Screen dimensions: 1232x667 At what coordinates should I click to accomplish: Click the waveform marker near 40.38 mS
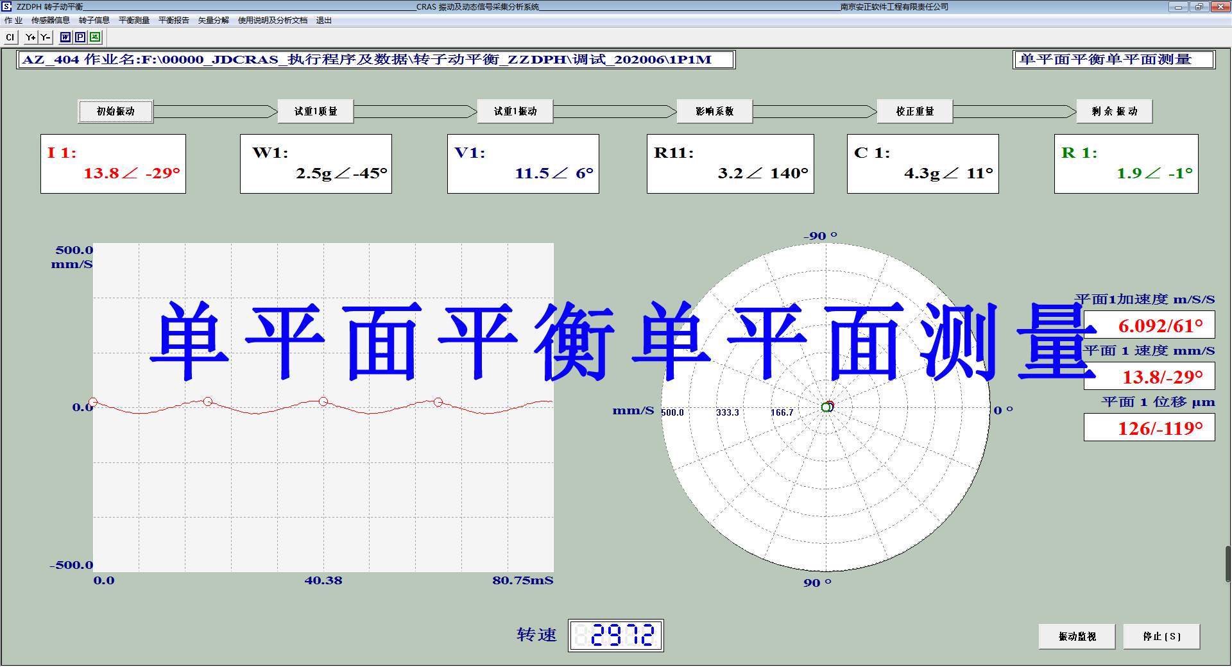pyautogui.click(x=323, y=401)
